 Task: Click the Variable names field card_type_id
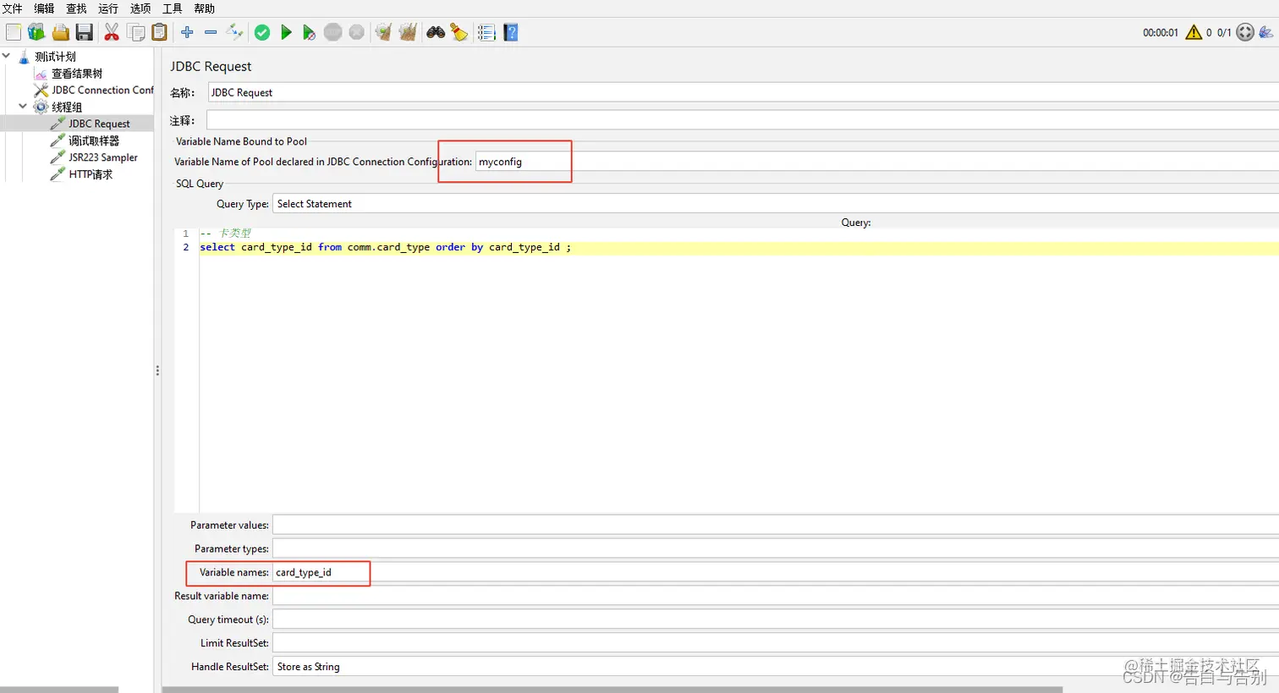coord(776,572)
